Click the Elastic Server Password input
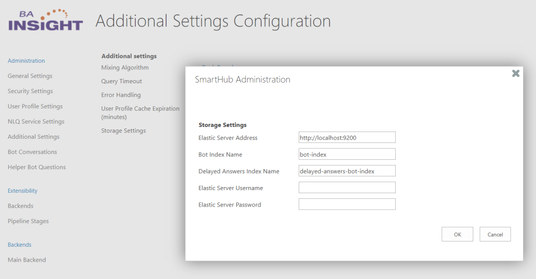Viewport: 536px width, 279px height. 347,204
